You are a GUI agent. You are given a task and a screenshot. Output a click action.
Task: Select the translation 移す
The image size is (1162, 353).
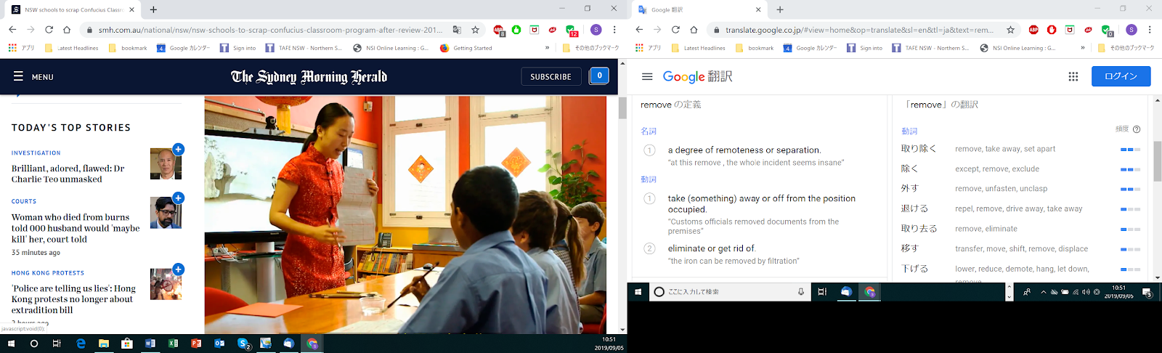pos(910,248)
